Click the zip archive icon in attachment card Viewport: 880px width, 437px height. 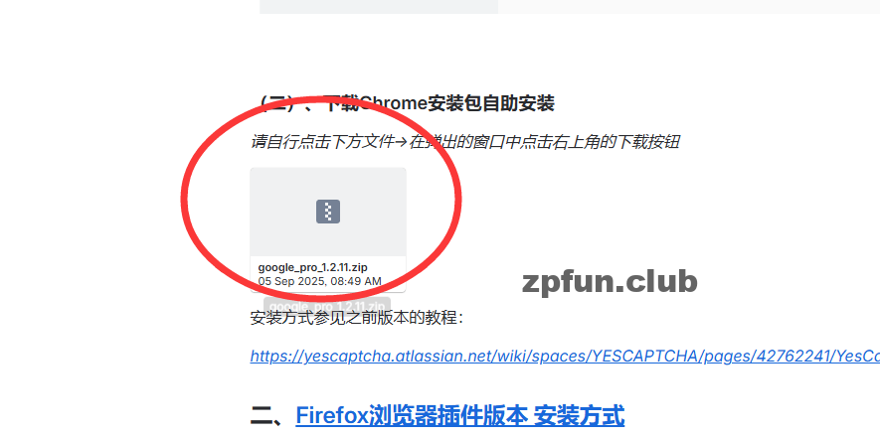point(328,212)
